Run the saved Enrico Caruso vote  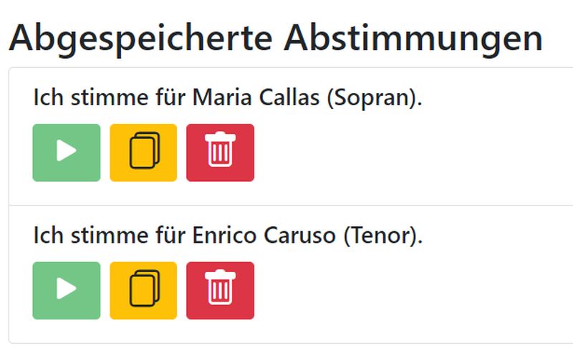click(67, 290)
